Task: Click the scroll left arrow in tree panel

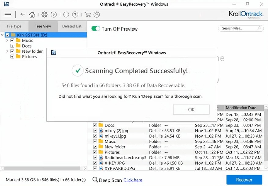Action: (2, 168)
